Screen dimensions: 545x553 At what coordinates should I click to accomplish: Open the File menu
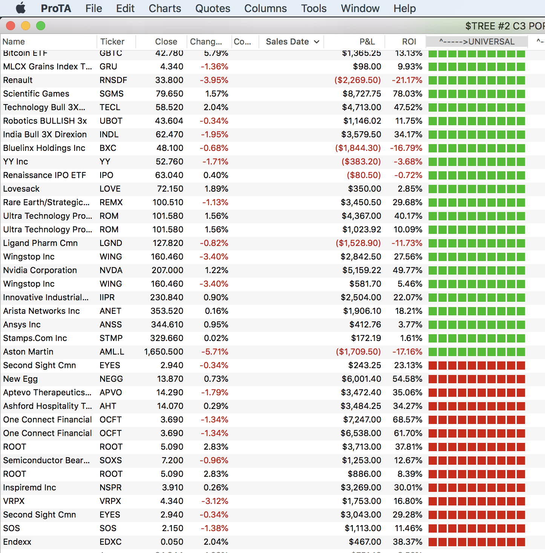coord(93,8)
